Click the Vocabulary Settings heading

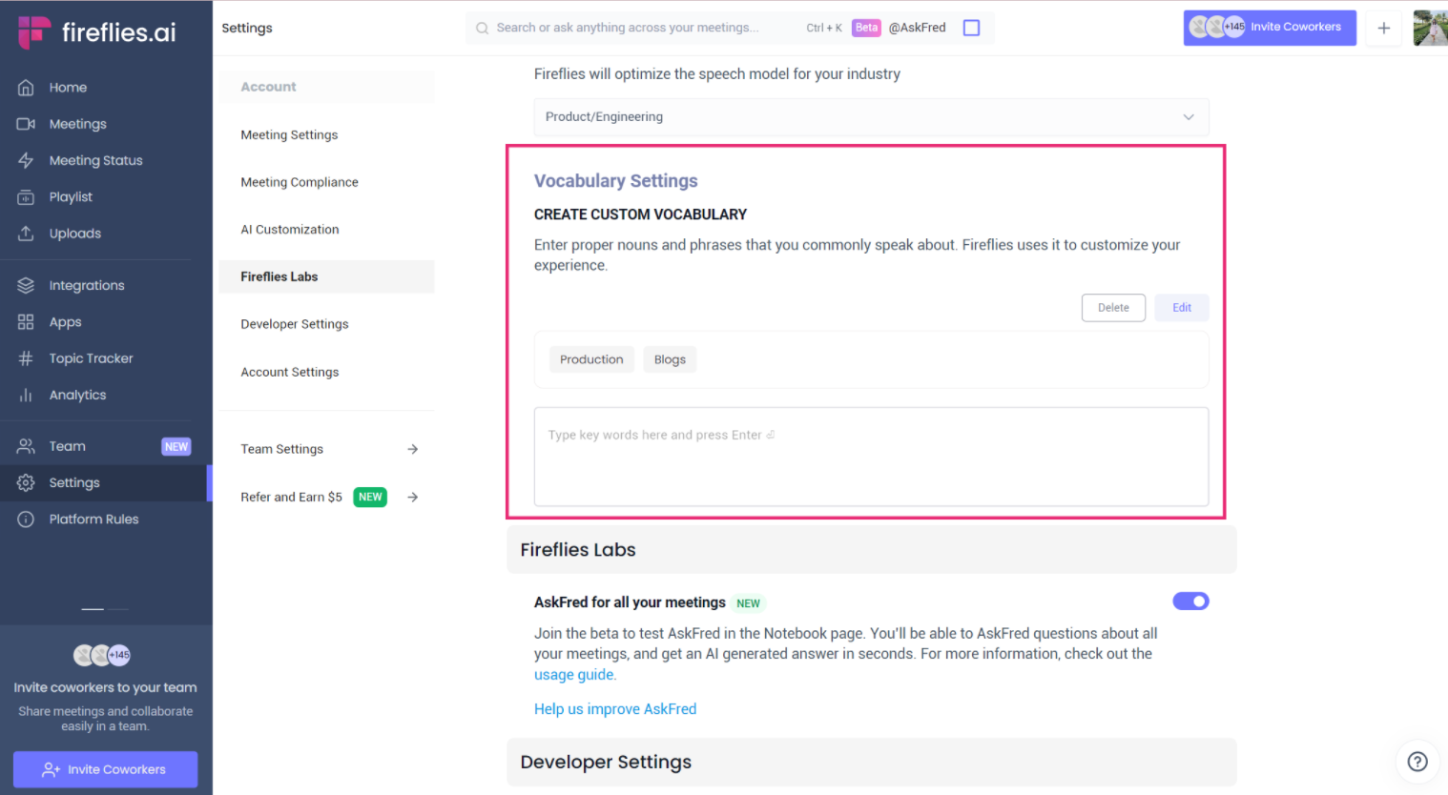click(616, 181)
